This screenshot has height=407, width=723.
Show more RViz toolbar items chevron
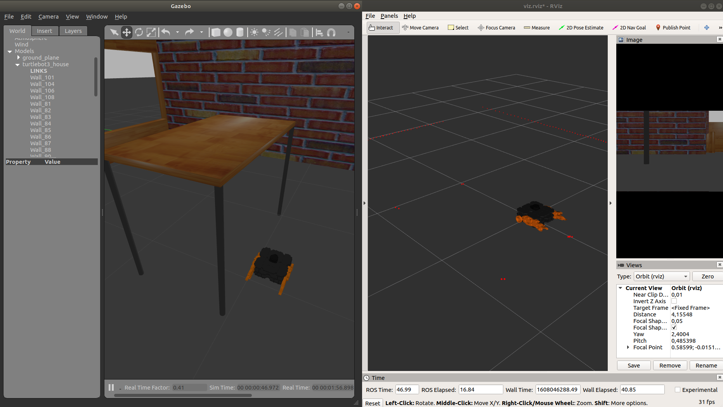[x=720, y=27]
